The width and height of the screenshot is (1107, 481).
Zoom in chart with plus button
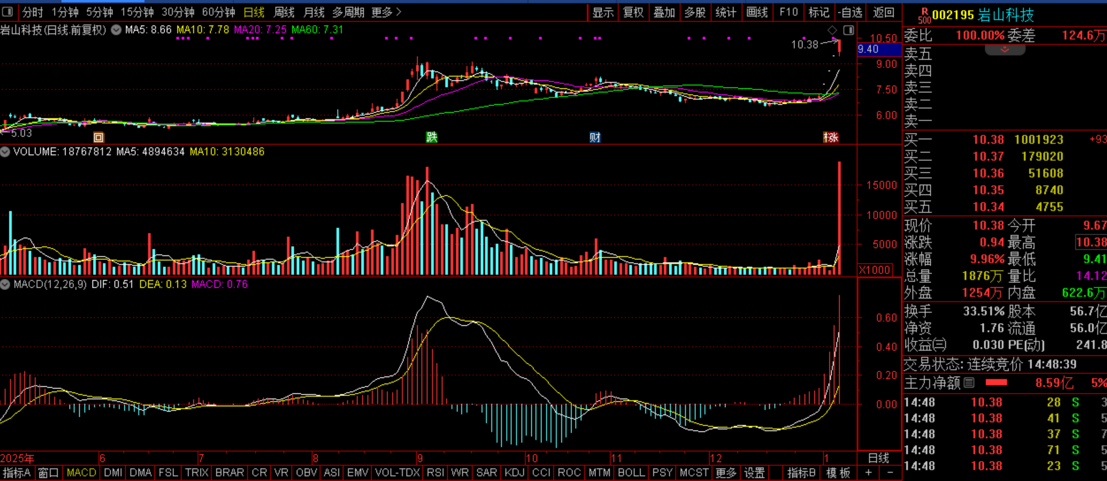pyautogui.click(x=868, y=473)
